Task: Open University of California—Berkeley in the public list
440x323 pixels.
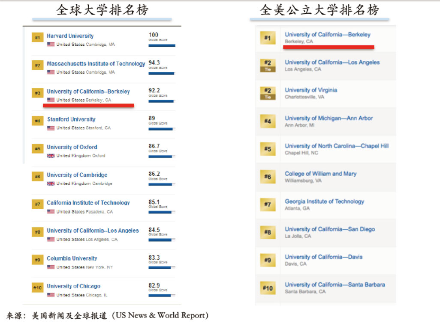Action: (328, 34)
